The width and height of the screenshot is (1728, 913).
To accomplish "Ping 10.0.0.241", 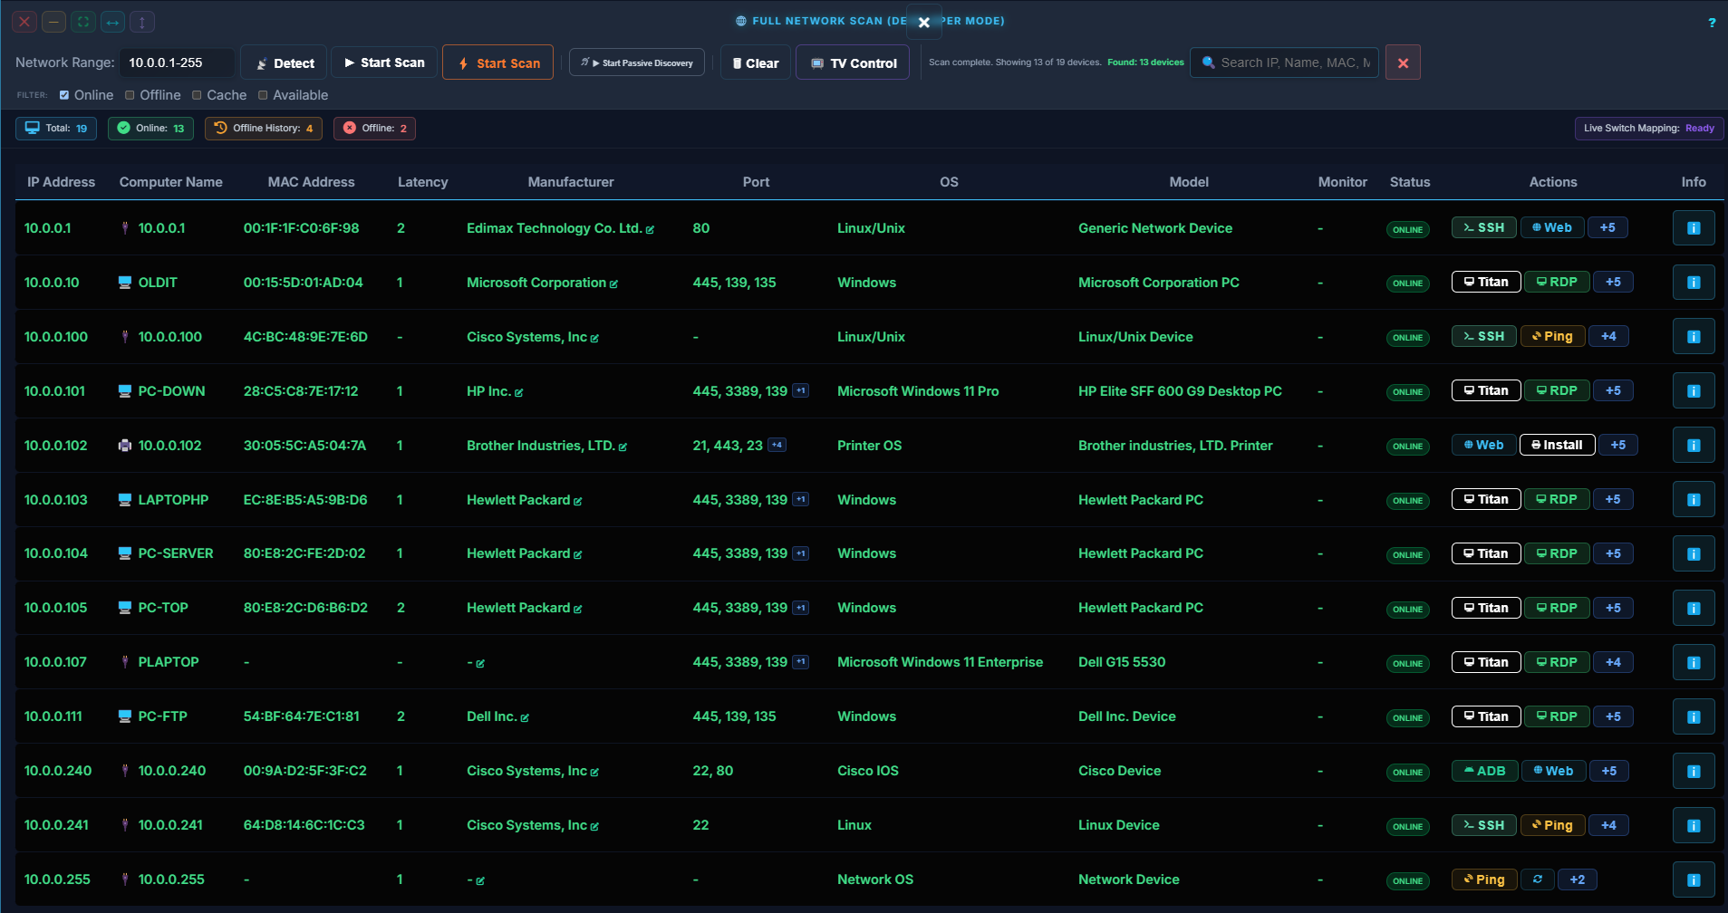I will point(1552,825).
